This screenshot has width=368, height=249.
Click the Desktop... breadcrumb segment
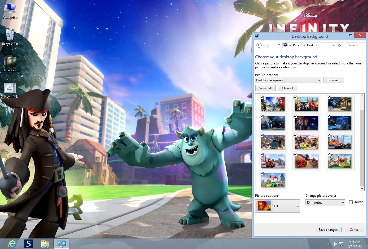tap(314, 45)
